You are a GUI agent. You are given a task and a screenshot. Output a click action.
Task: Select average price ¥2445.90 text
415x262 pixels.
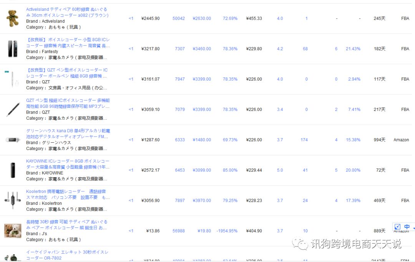[150, 18]
